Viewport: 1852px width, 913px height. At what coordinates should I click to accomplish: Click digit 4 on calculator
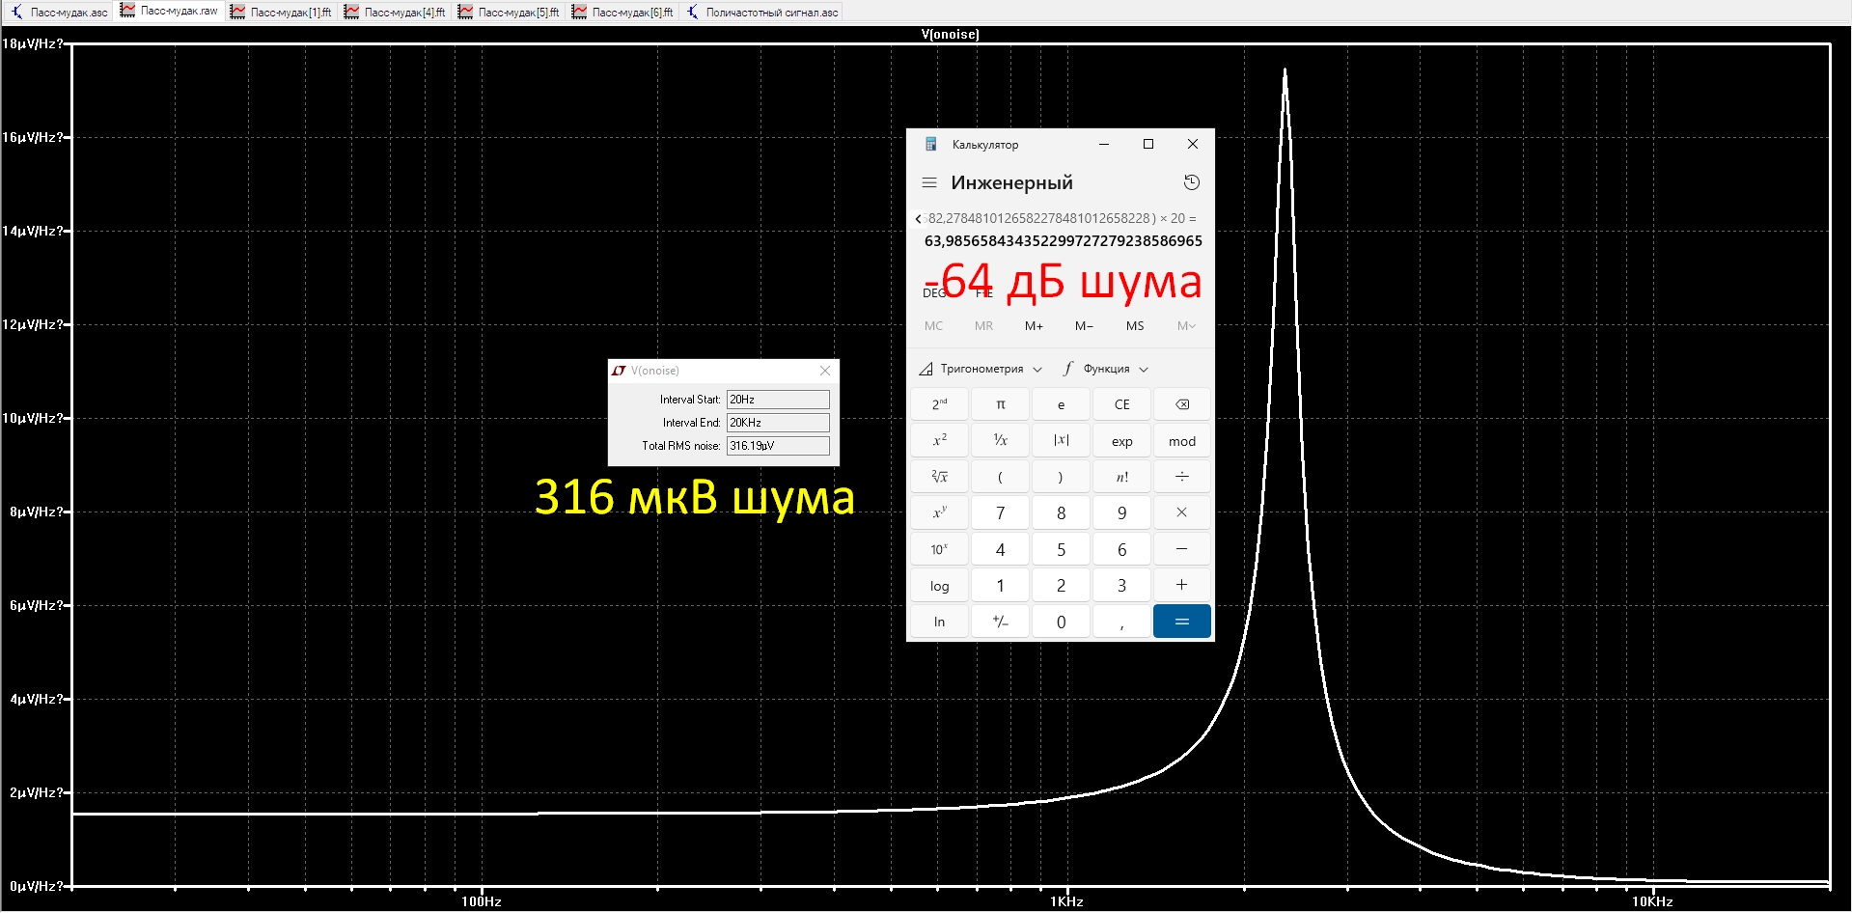coord(1000,549)
